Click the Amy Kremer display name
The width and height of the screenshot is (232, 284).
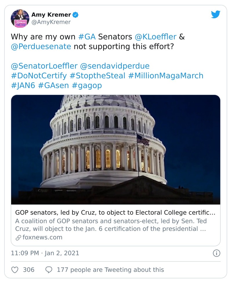51,15
